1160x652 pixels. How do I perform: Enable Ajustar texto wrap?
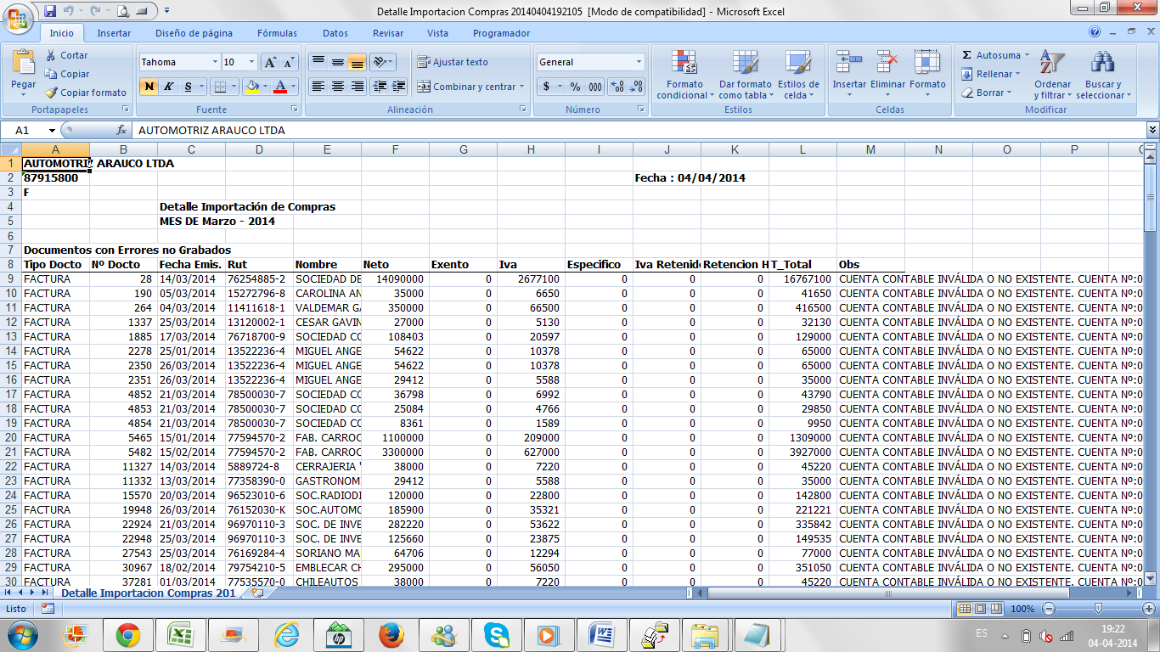[452, 62]
